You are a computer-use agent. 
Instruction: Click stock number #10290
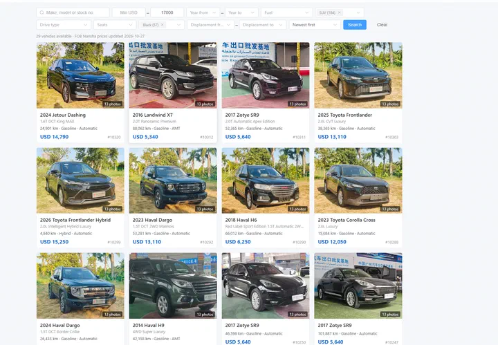(299, 243)
